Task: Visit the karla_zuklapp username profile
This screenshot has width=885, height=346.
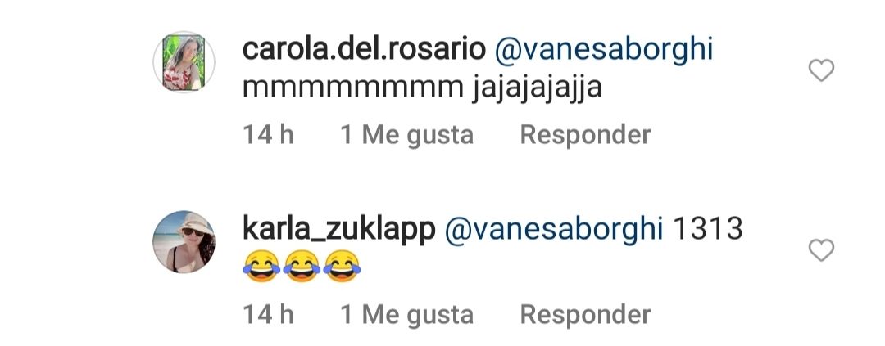Action: click(x=338, y=229)
